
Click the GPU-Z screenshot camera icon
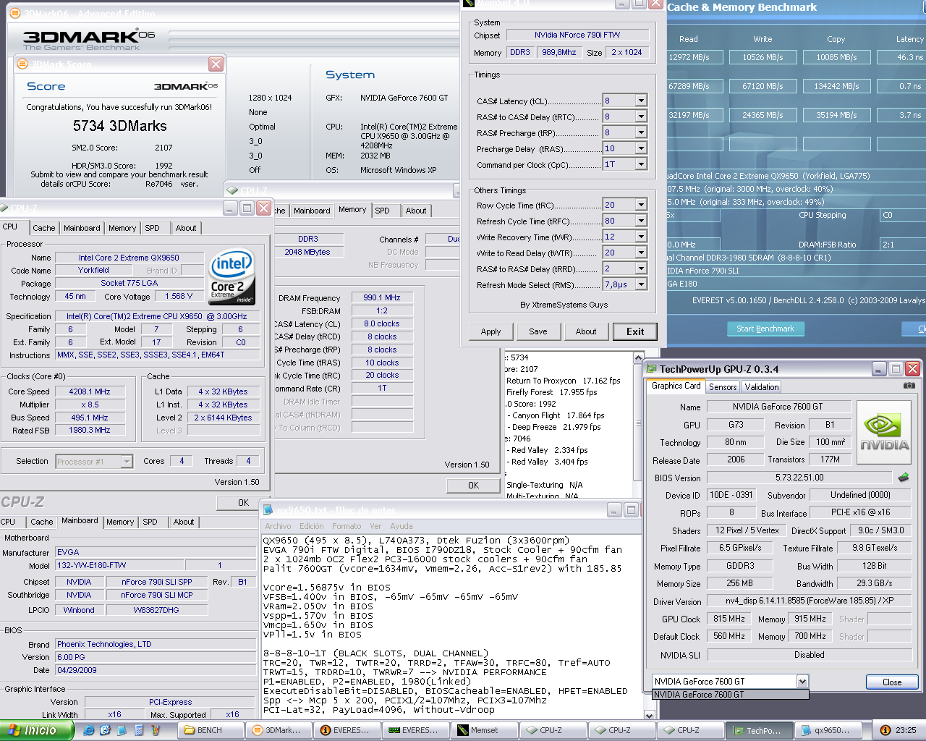909,386
